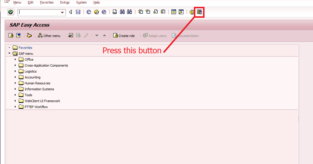
Task: Expand the Information Systems folder arrow
Action: pyautogui.click(x=15, y=89)
